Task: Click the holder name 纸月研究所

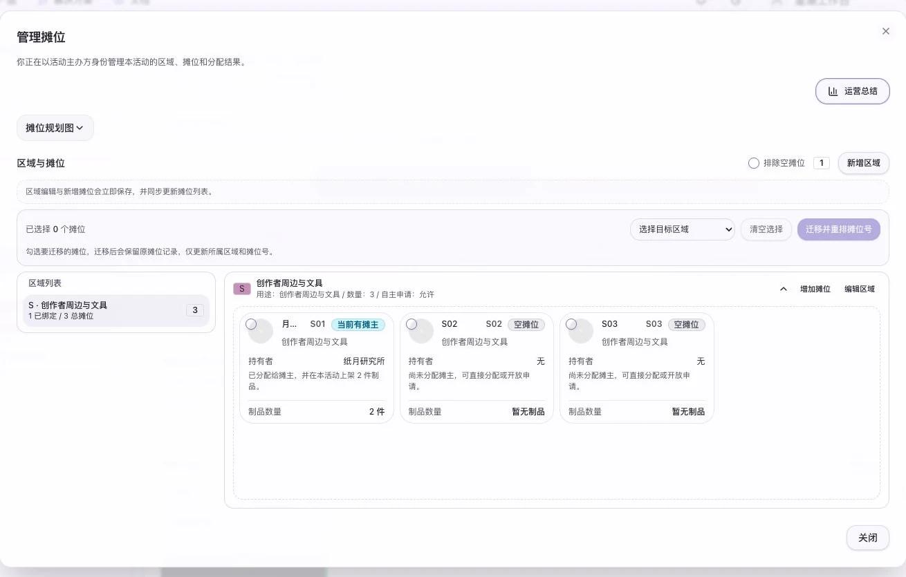Action: [x=364, y=361]
